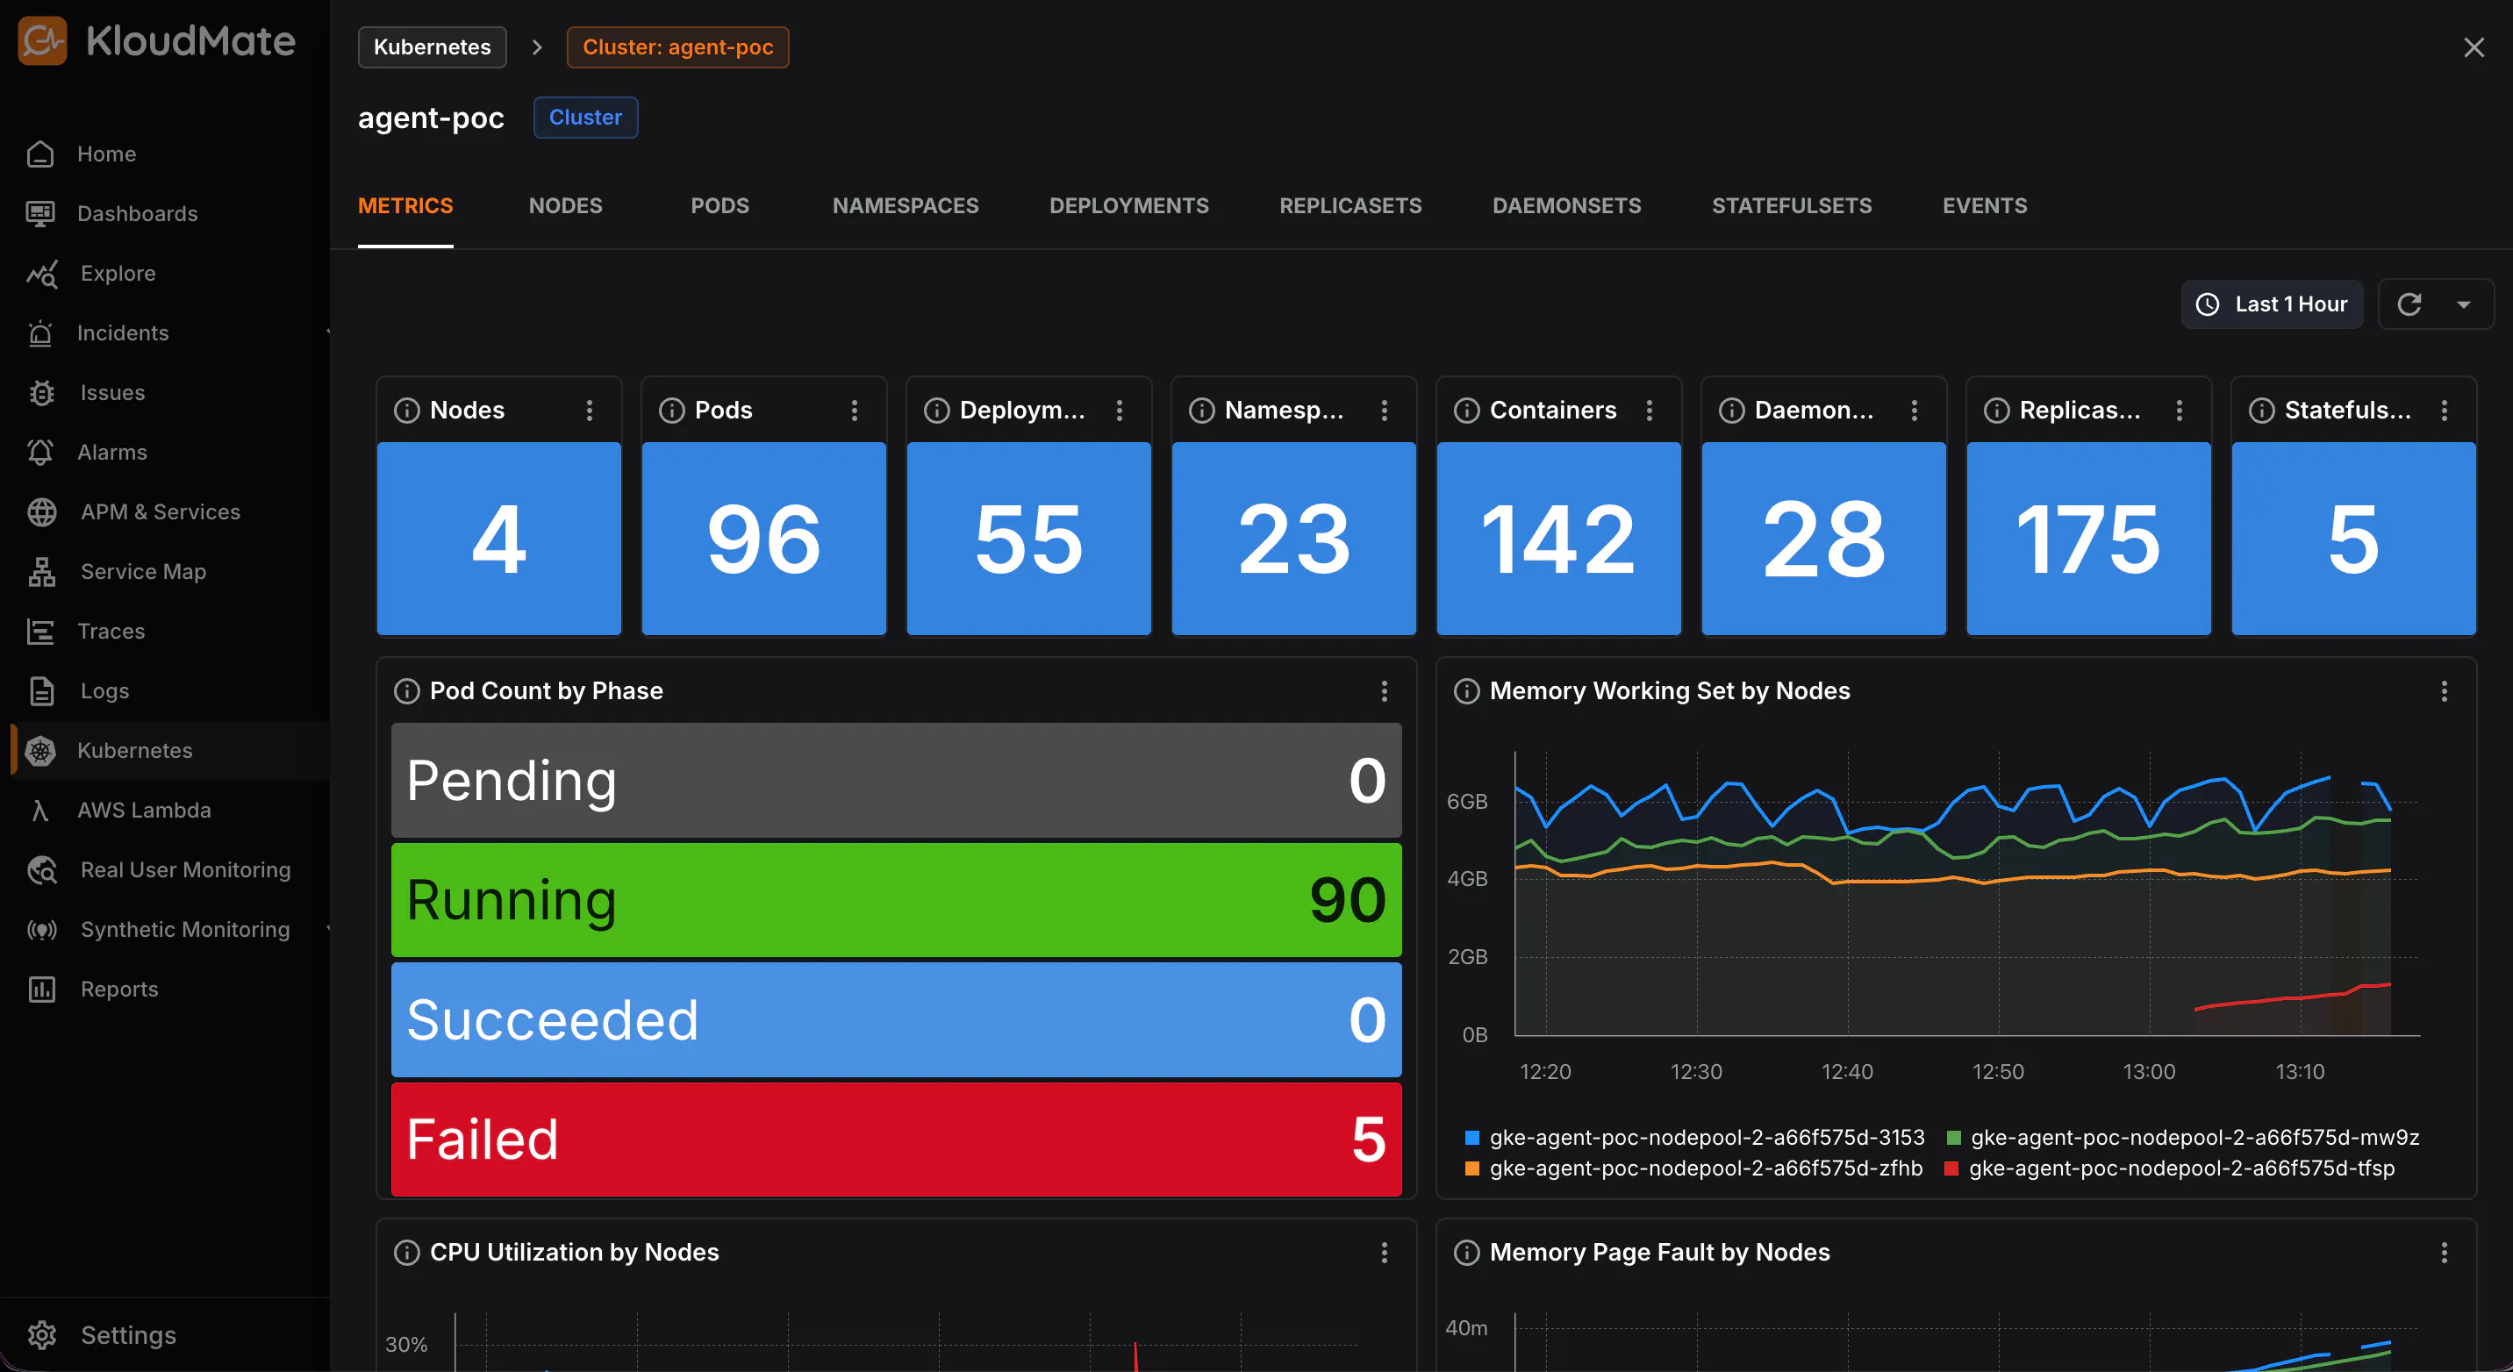Click the KloudMate logo icon
Viewport: 2513px width, 1372px height.
(42, 41)
